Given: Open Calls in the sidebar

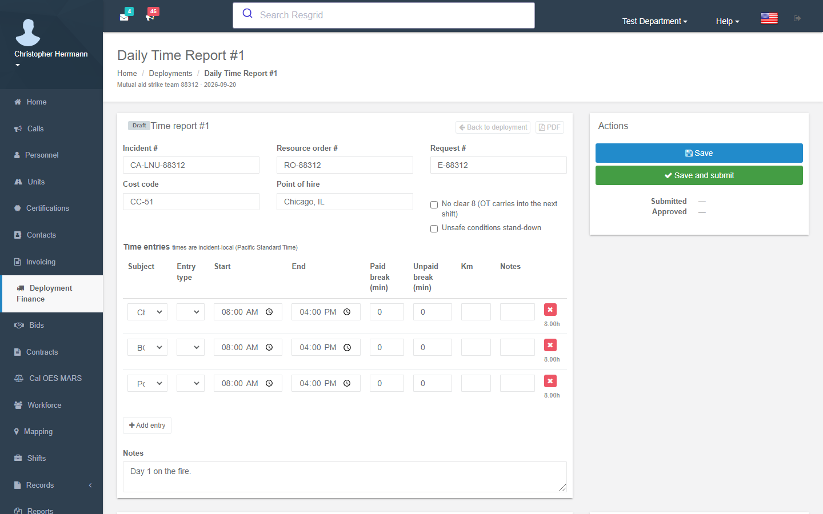Looking at the screenshot, I should pos(51,128).
